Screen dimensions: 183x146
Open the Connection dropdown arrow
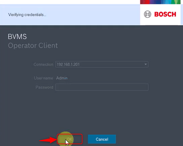pos(146,64)
